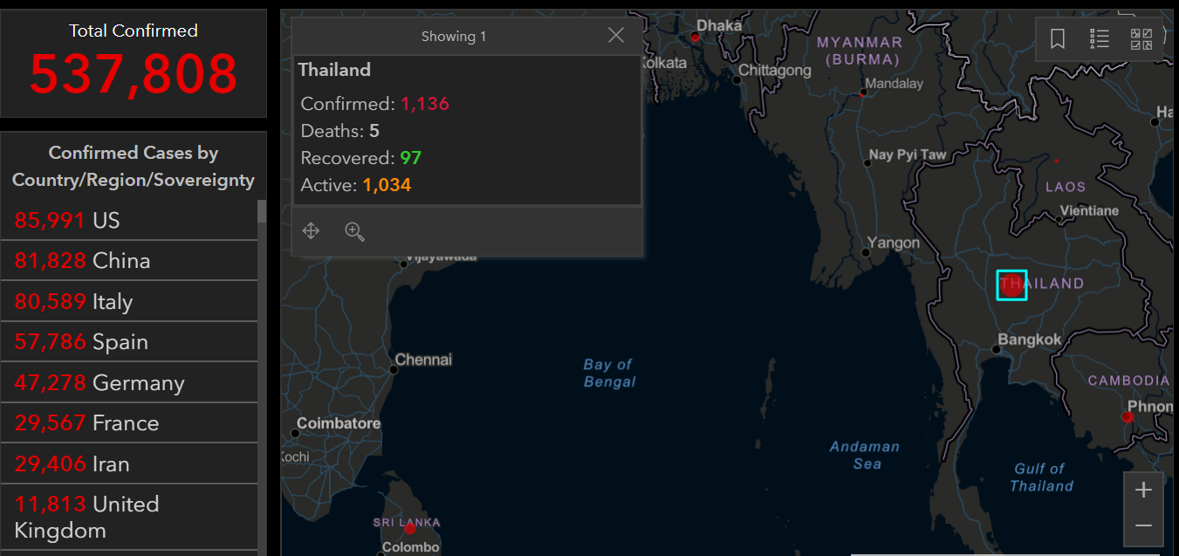Click the red case marker at Colombo
This screenshot has width=1179, height=556.
pyautogui.click(x=409, y=528)
